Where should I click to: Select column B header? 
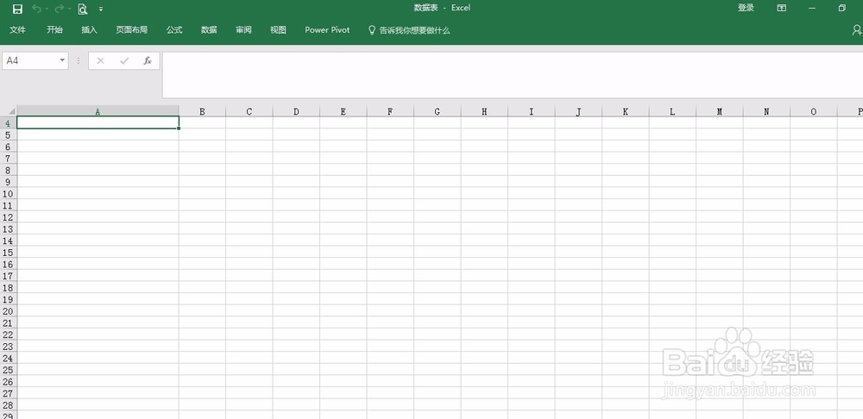click(202, 111)
